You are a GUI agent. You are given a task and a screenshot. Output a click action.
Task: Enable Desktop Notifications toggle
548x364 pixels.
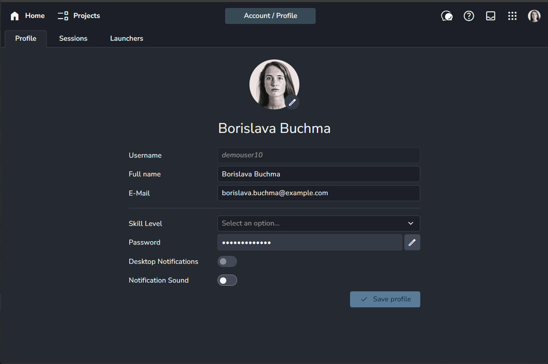[x=227, y=261]
